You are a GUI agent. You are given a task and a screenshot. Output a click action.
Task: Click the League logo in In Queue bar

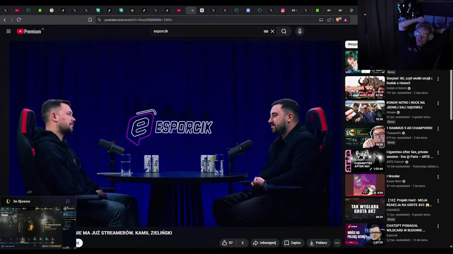(8, 201)
